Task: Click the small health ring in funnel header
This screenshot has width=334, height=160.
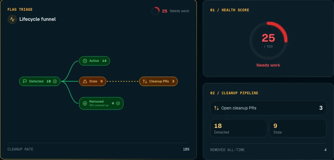Action: (155, 11)
